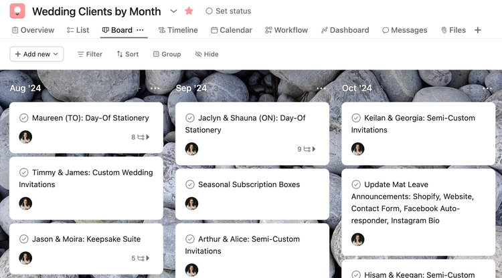Click assignee avatar on Arthur & Alice card
The height and width of the screenshot is (278, 502).
(192, 270)
